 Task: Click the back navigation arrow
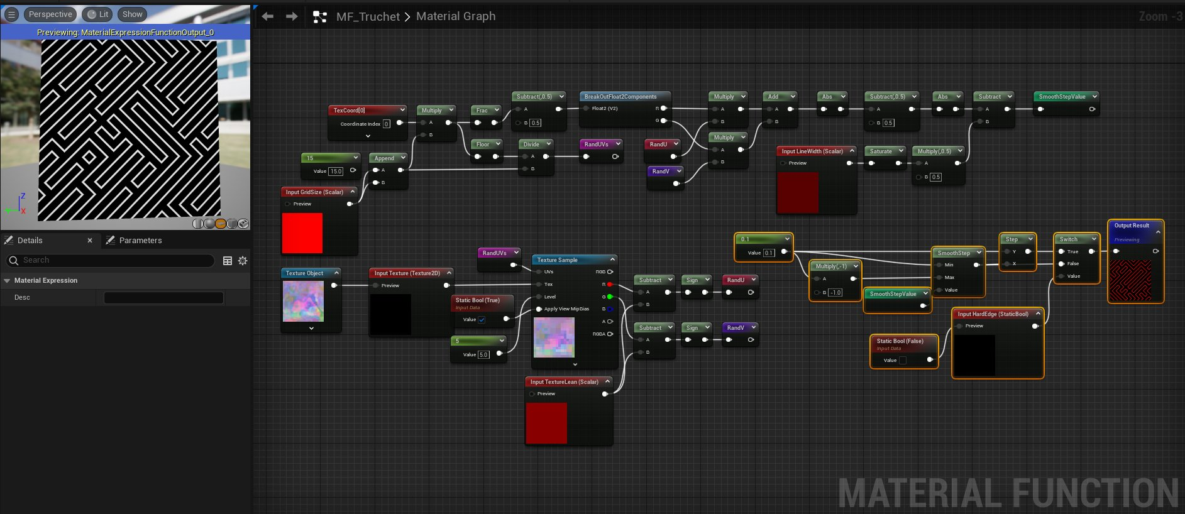[x=268, y=16]
